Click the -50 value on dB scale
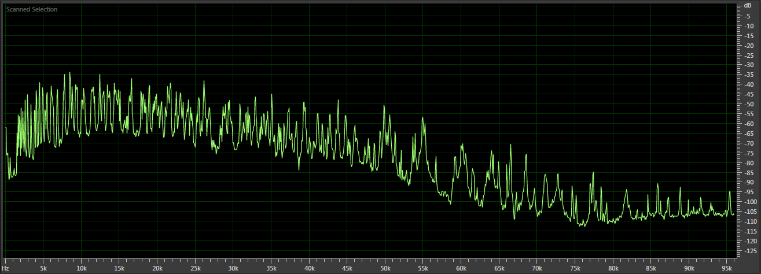 748,104
